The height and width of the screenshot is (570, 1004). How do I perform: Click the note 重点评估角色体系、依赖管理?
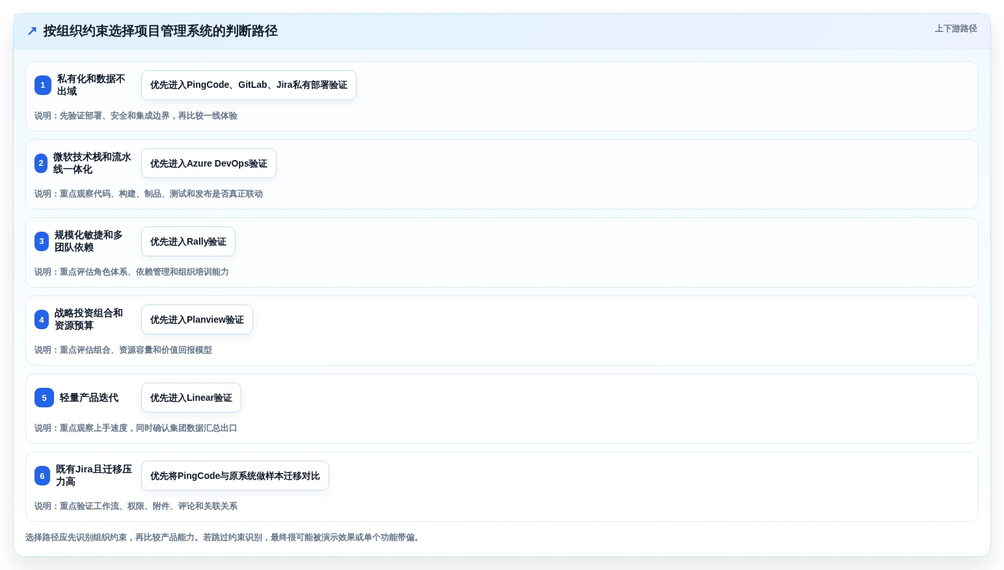131,272
